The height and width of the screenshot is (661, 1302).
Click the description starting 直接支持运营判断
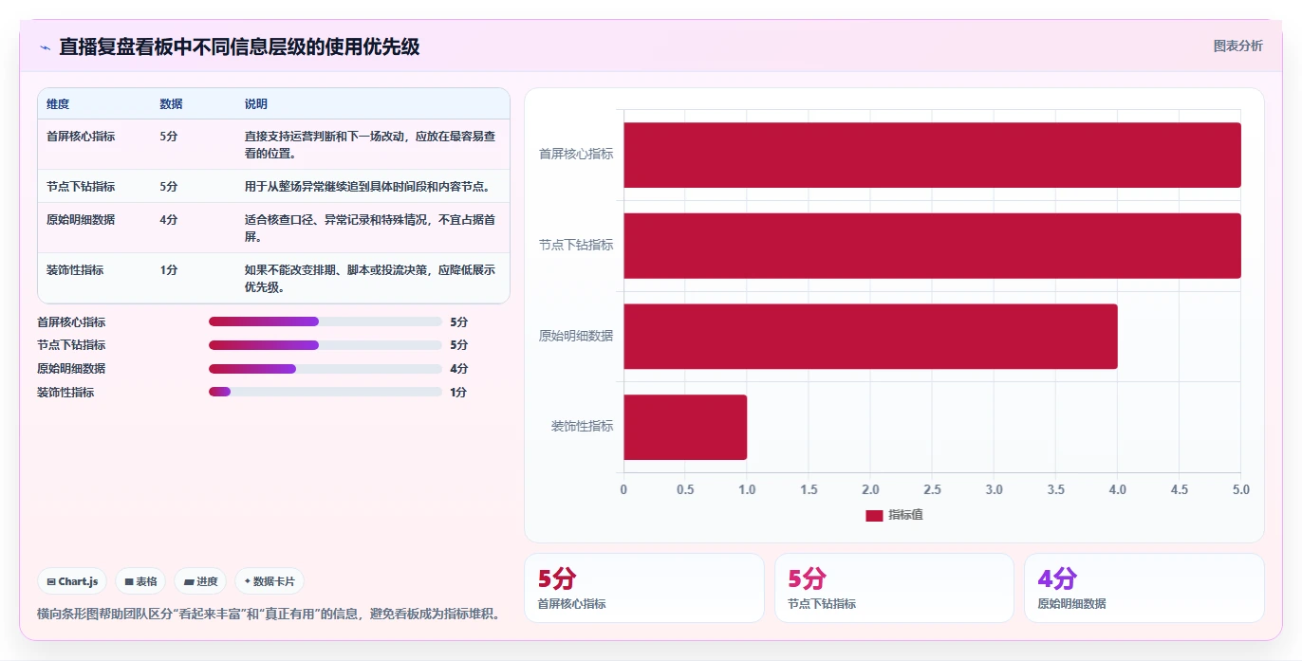click(x=370, y=145)
